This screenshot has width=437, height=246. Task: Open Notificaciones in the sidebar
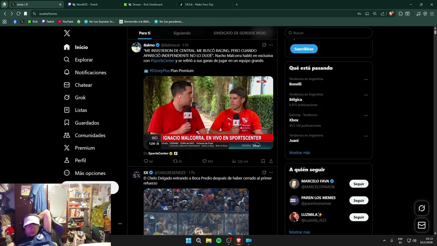click(85, 72)
